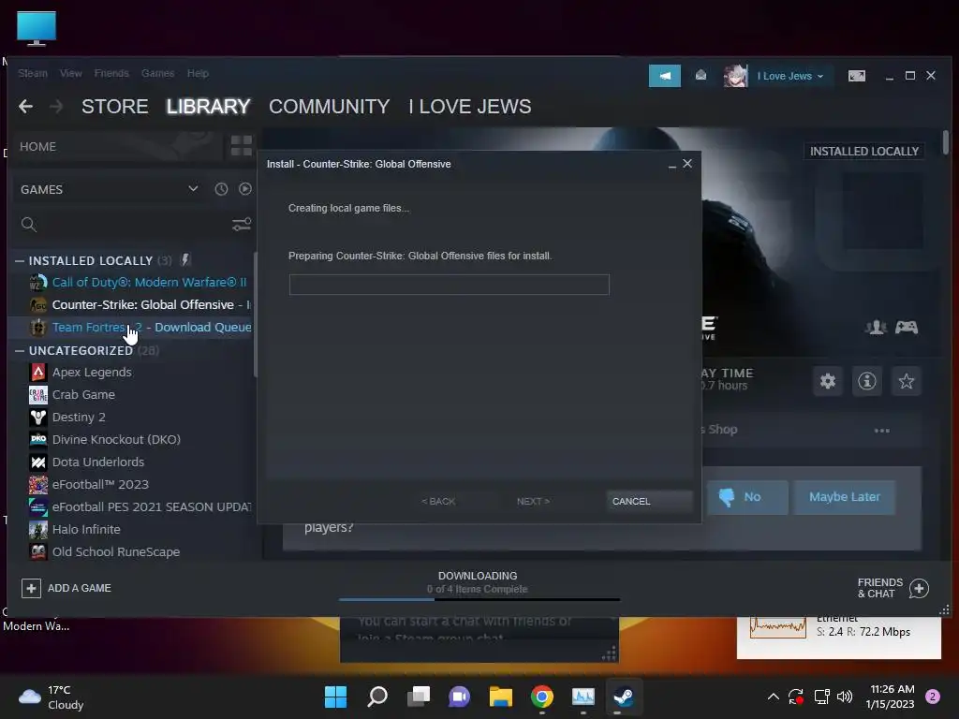This screenshot has width=959, height=719.
Task: Open game settings gear icon
Action: point(828,382)
